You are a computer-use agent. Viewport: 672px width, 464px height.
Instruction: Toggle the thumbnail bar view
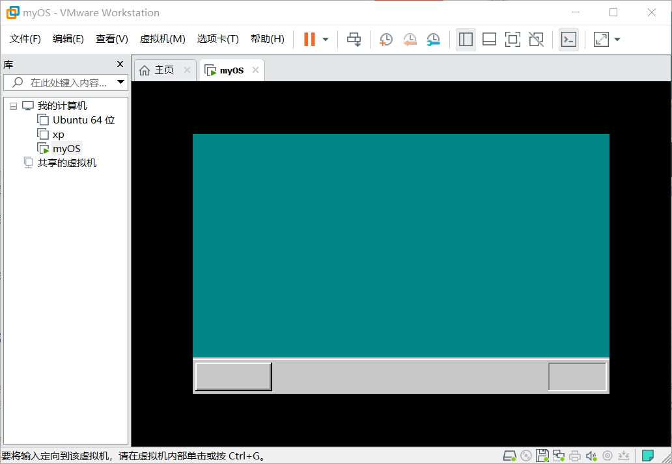click(489, 40)
